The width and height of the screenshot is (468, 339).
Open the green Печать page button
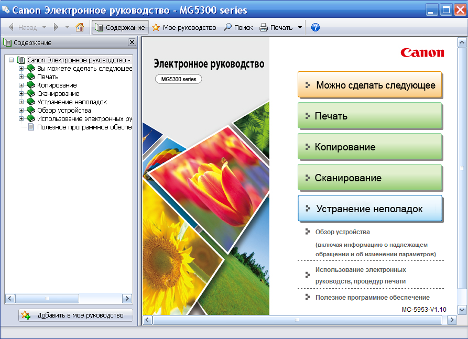(369, 116)
